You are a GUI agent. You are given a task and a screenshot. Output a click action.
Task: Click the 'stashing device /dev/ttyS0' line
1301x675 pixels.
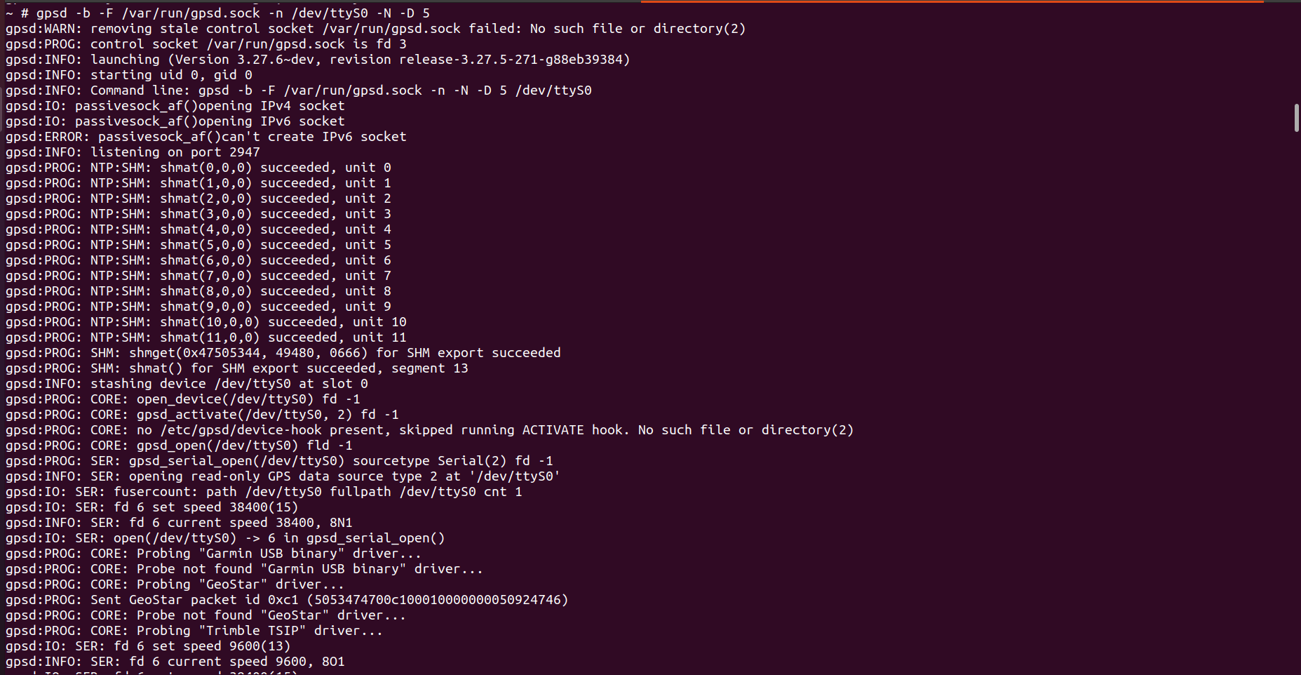(187, 384)
